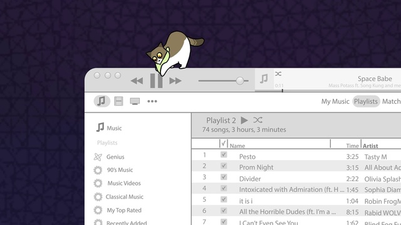The image size is (401, 225).
Task: Click the checkmark column header
Action: click(224, 144)
